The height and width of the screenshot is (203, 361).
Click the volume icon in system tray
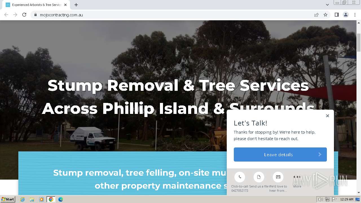click(x=321, y=199)
